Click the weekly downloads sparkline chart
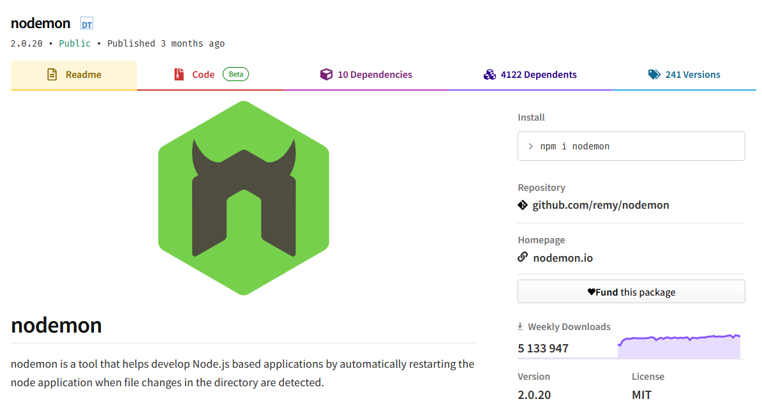The width and height of the screenshot is (762, 406). (679, 346)
